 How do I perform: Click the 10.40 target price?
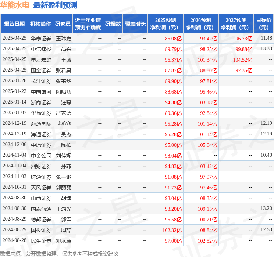pyautogui.click(x=266, y=155)
